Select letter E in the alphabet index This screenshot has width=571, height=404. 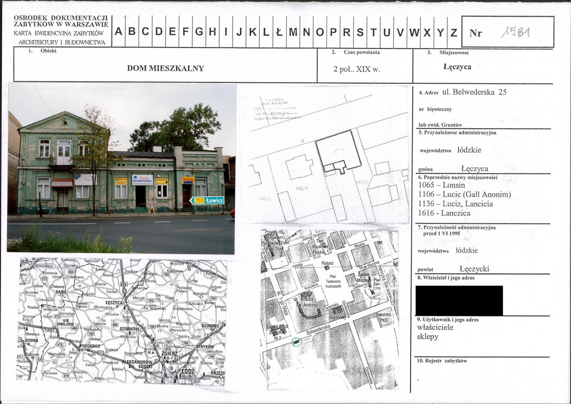click(x=172, y=32)
